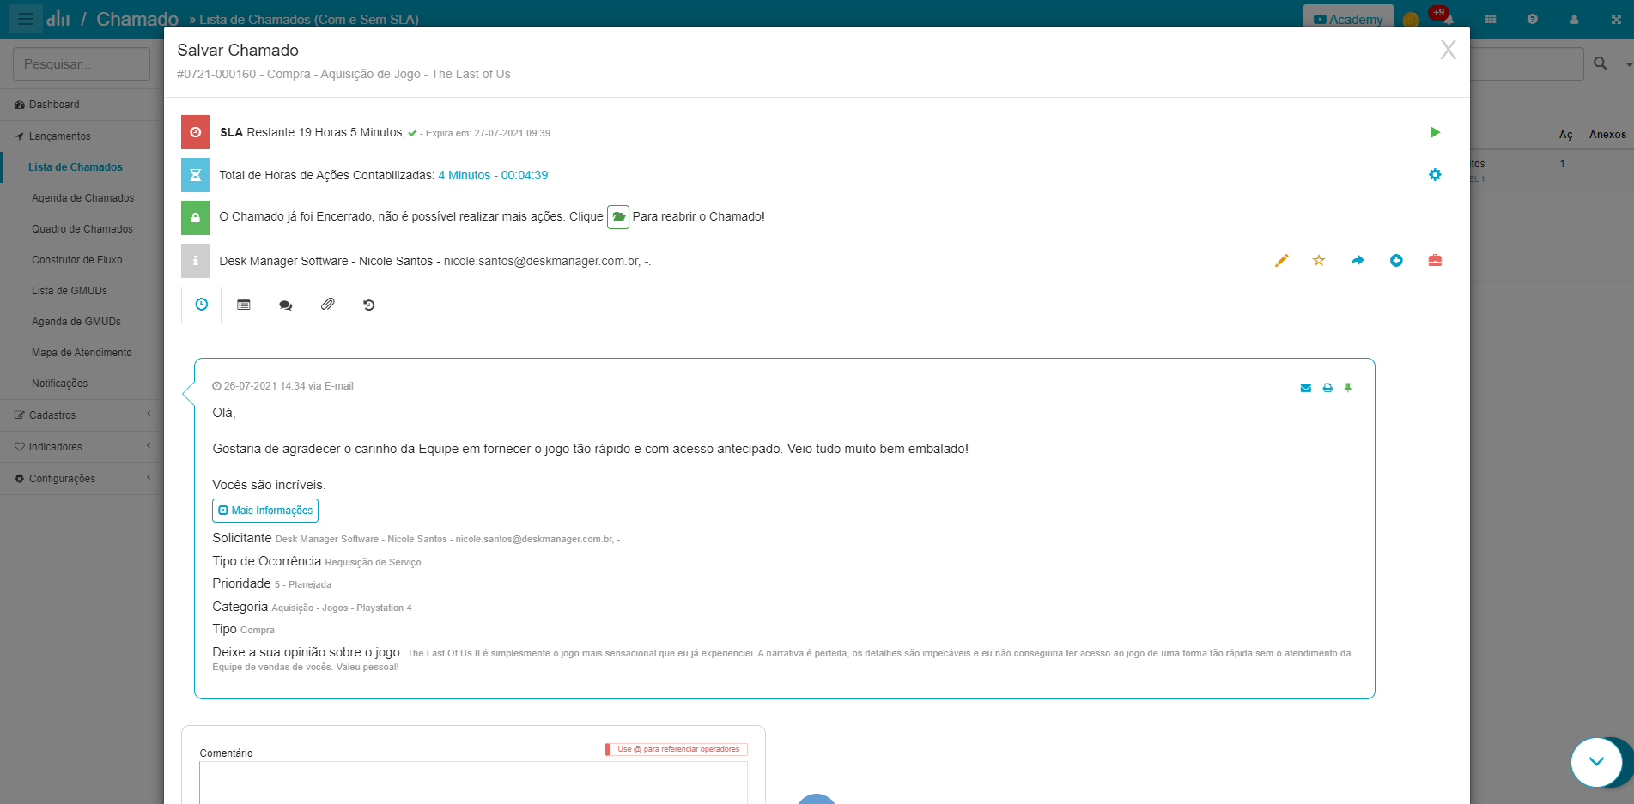This screenshot has width=1634, height=804.
Task: Click the Anexos column header
Action: click(x=1607, y=135)
